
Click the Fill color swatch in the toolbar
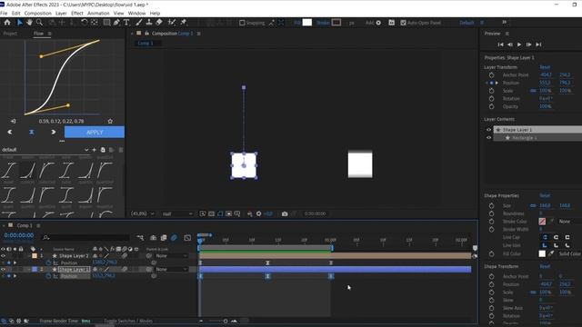coord(307,23)
